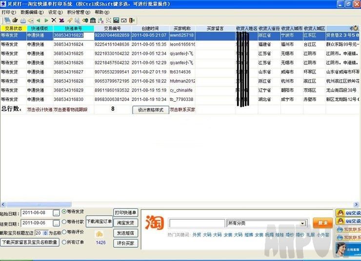Click the horizontal scrollbar right arrow
Screen dimensions: 361x261
point(356,204)
